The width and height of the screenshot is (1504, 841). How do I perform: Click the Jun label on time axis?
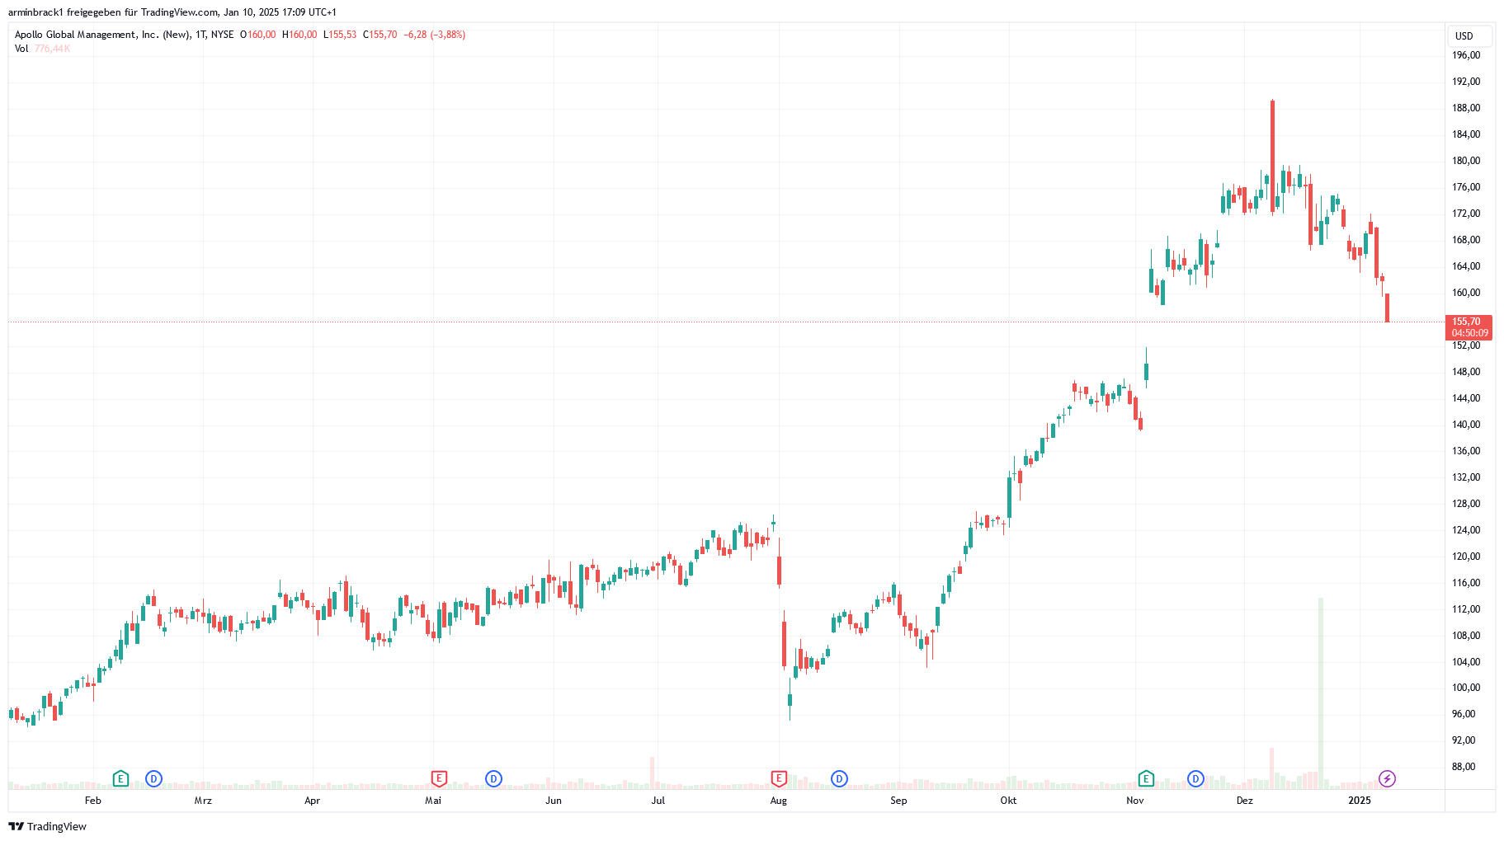[554, 801]
